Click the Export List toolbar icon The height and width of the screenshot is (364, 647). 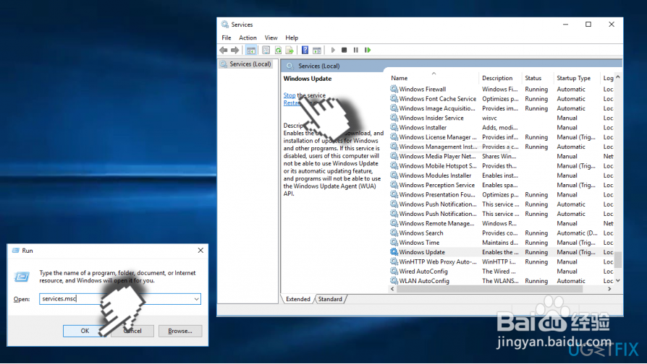289,51
